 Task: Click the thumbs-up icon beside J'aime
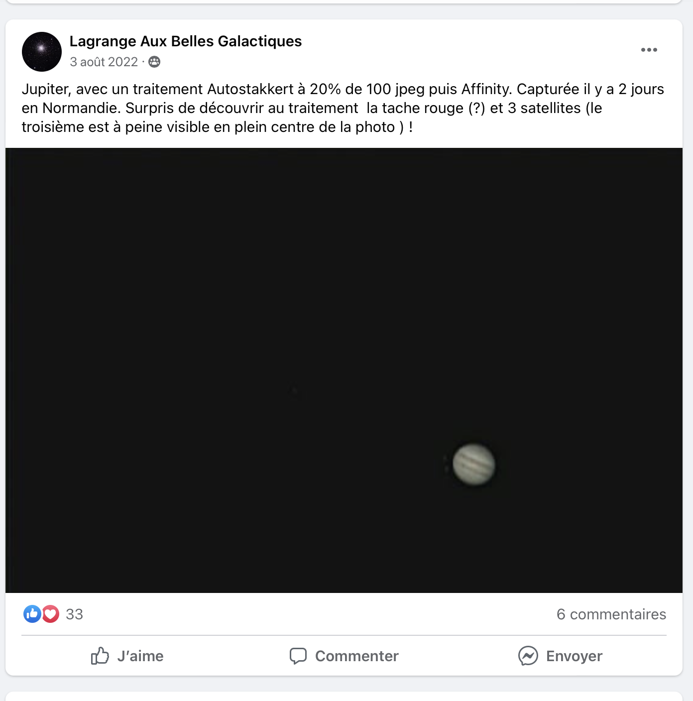[x=100, y=656]
